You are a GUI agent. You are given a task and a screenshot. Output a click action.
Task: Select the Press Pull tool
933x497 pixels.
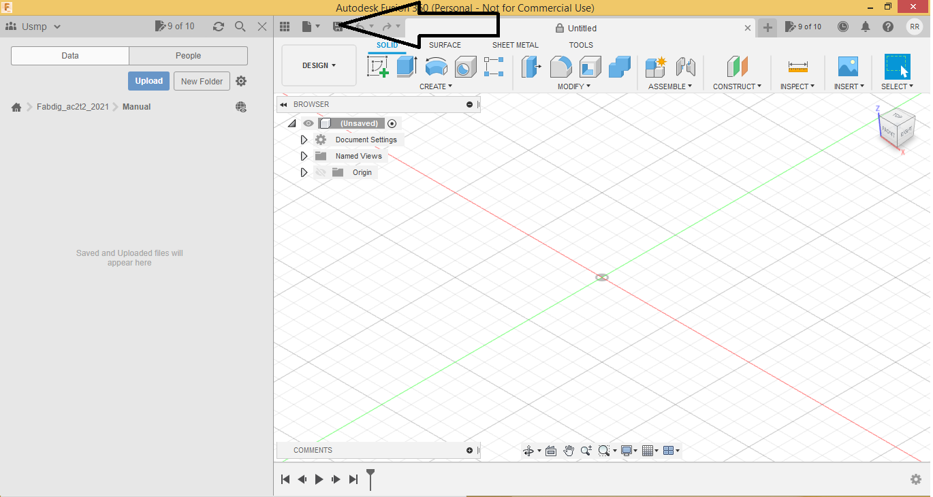[x=531, y=67]
